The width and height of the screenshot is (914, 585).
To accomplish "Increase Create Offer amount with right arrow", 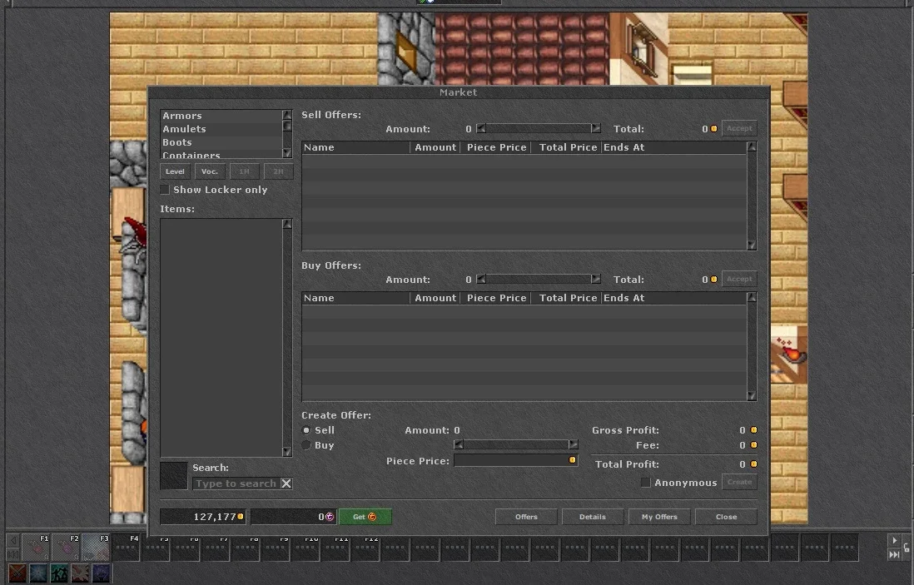I will (574, 444).
